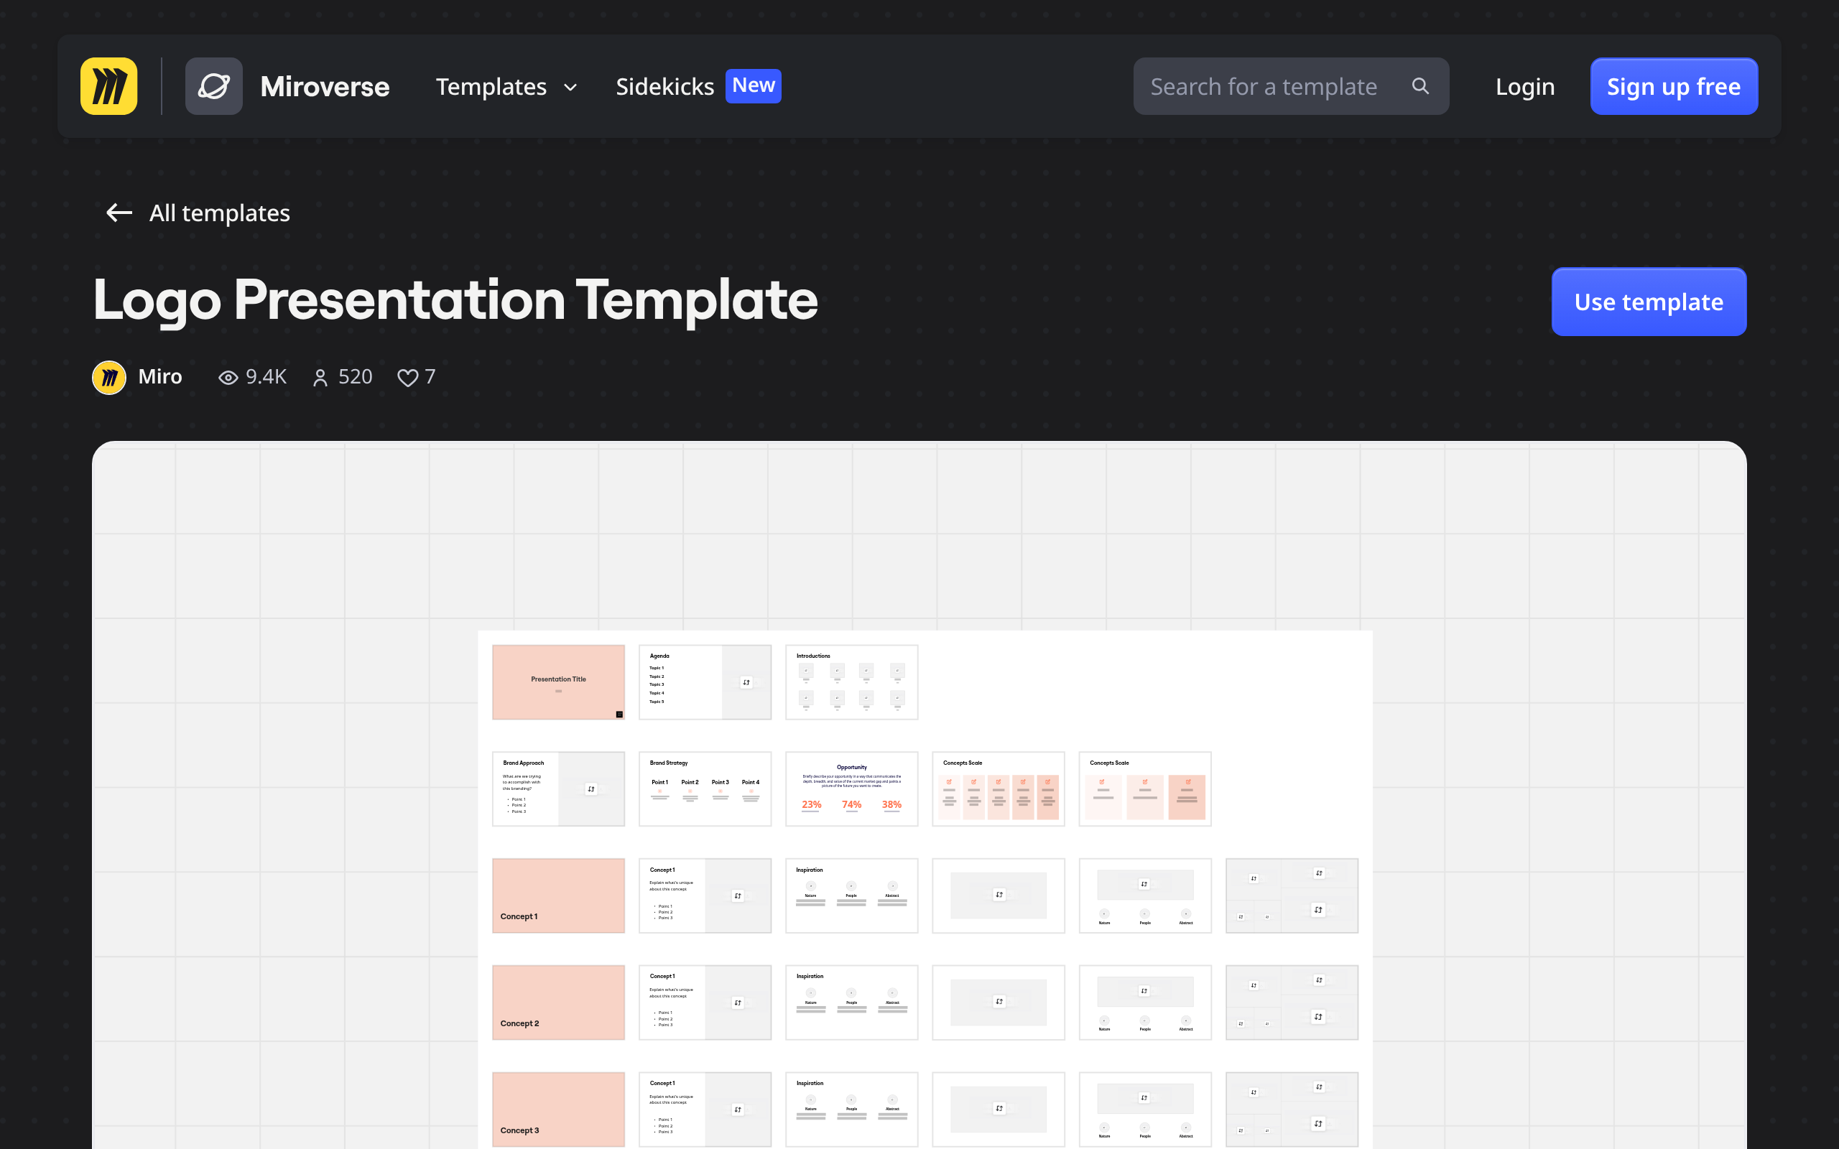Click the heart like icon
The height and width of the screenshot is (1149, 1839).
(407, 378)
